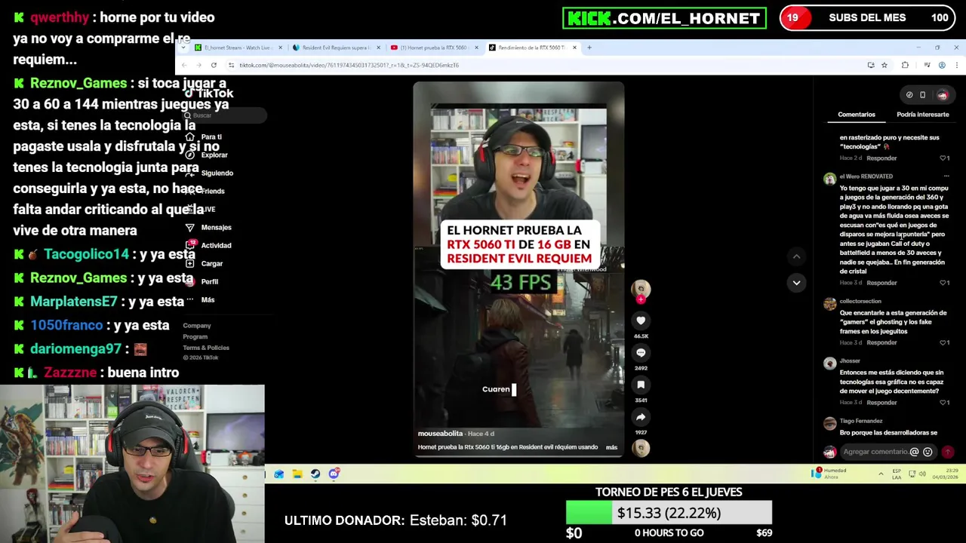Reply to collectorsection's comment
This screenshot has height=543, width=966.
(881, 342)
